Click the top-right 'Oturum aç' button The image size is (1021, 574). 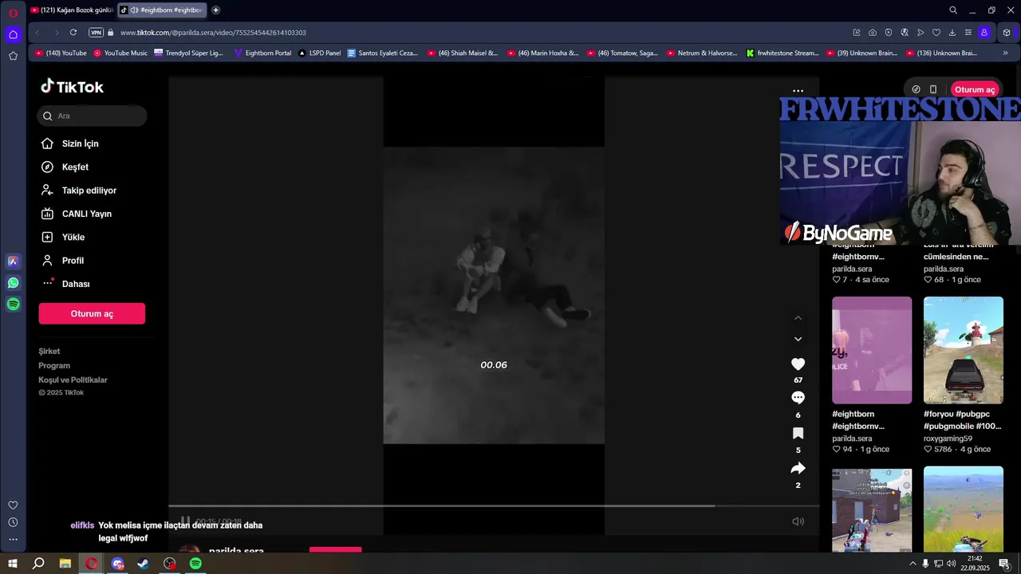tap(974, 89)
